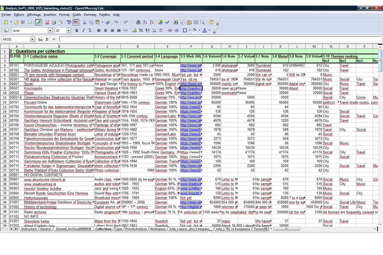Apply the font color
This screenshot has width=383, height=255.
click(x=204, y=30)
